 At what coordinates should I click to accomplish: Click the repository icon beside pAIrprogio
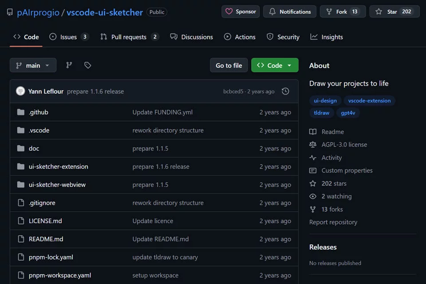pos(10,12)
